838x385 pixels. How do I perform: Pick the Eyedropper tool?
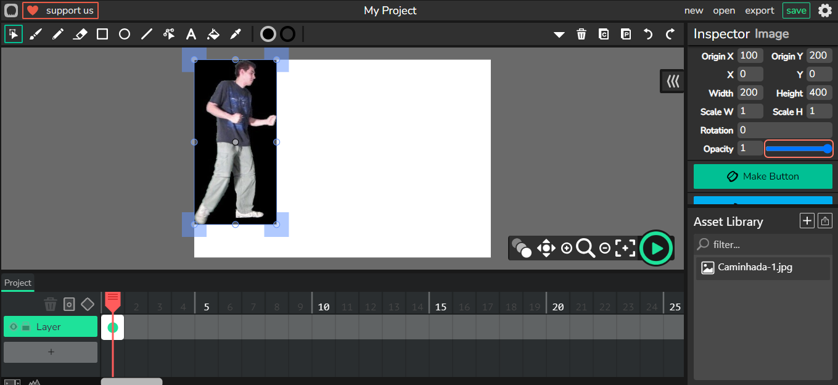[x=236, y=34]
